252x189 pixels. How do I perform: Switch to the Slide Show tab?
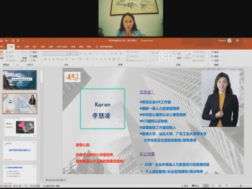coord(62,47)
